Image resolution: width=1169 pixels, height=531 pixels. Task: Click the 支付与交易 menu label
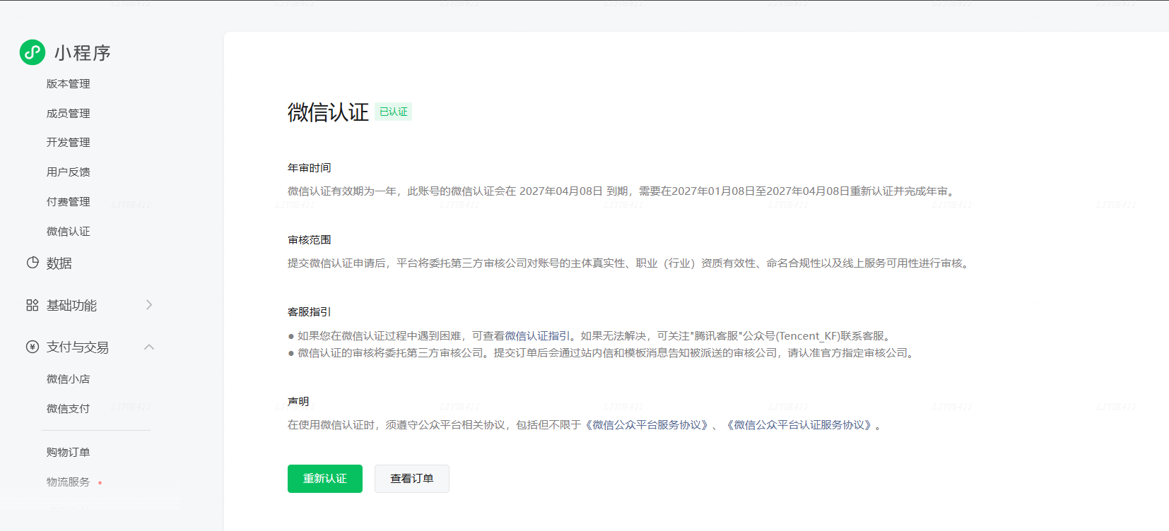(x=78, y=347)
